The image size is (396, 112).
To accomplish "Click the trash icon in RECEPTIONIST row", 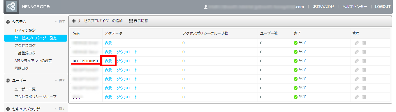I will [364, 61].
